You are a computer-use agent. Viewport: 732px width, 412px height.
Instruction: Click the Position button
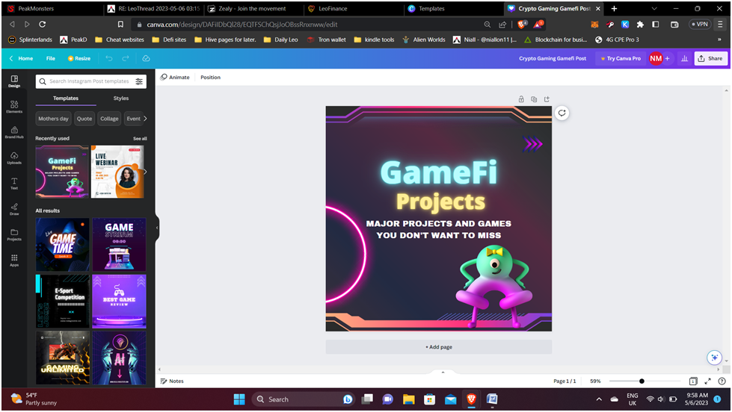pos(211,78)
